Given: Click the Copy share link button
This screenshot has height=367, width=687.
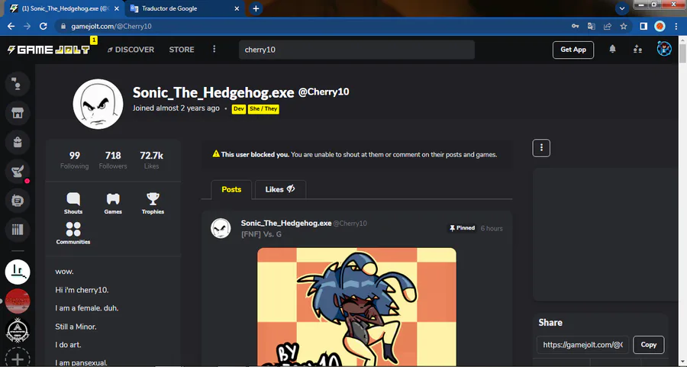Looking at the screenshot, I should pyautogui.click(x=648, y=345).
